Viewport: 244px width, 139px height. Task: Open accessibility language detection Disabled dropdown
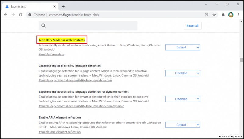[x=183, y=73]
